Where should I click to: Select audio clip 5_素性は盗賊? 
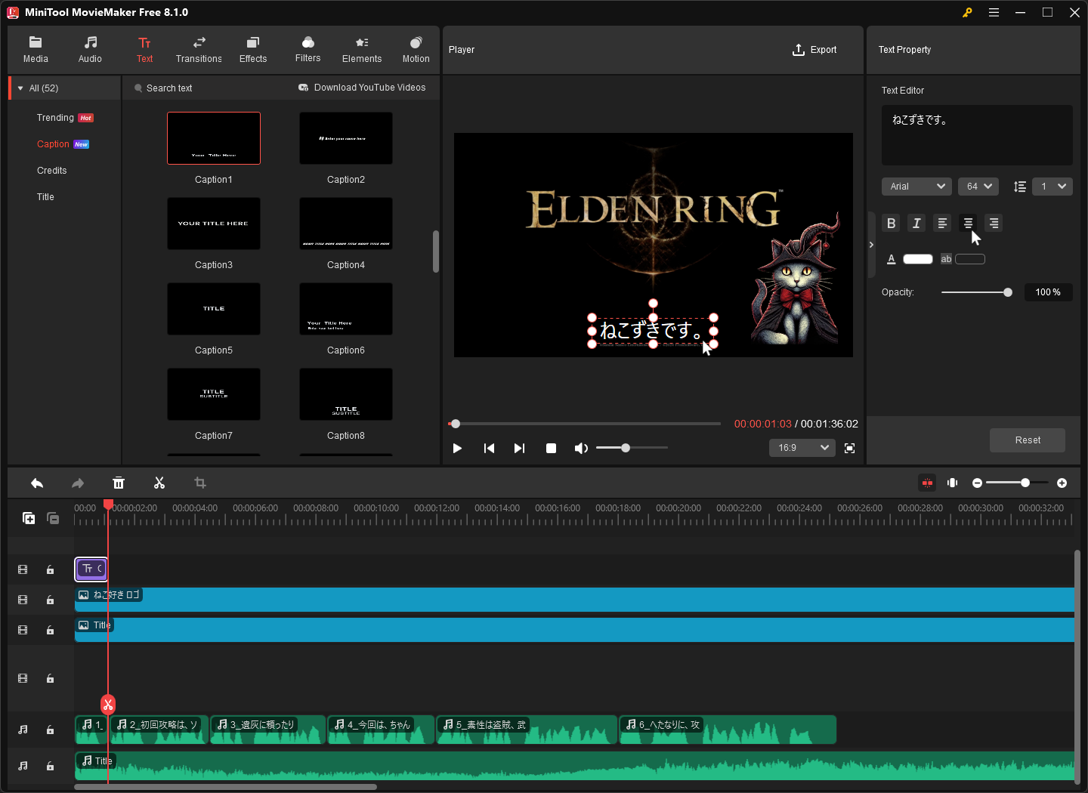coord(527,730)
